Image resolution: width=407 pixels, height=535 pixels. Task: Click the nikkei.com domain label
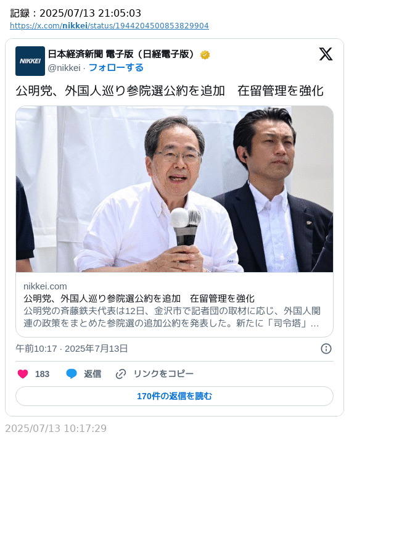[x=45, y=286]
